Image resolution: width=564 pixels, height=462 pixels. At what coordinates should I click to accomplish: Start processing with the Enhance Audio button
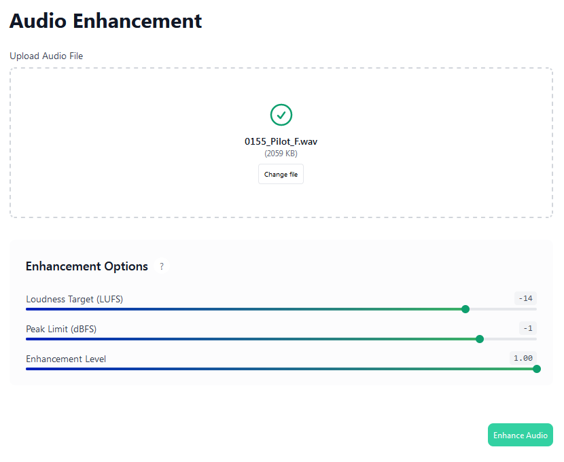[520, 436]
